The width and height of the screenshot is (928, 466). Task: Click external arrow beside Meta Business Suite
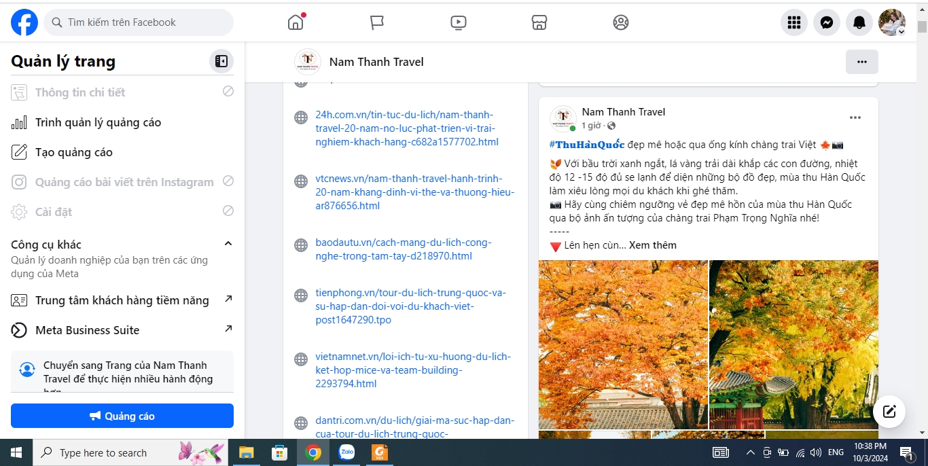point(228,329)
